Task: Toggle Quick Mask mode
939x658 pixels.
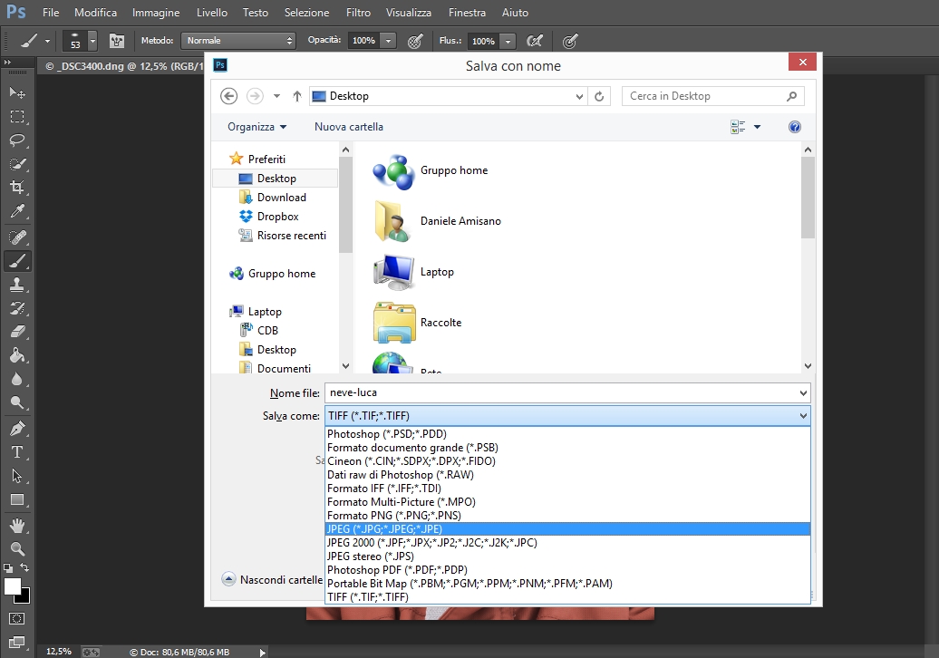Action: 16,618
